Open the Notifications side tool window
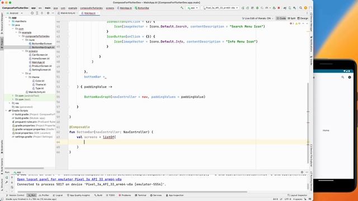 click(x=311, y=44)
